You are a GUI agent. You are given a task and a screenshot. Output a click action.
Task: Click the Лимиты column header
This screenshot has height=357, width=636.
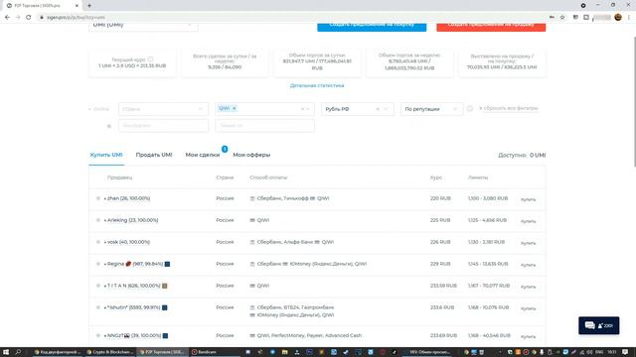(x=478, y=178)
